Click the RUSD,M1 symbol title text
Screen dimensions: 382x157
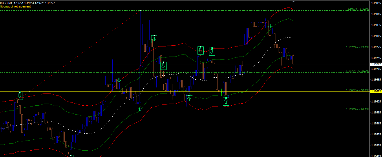pos(6,3)
